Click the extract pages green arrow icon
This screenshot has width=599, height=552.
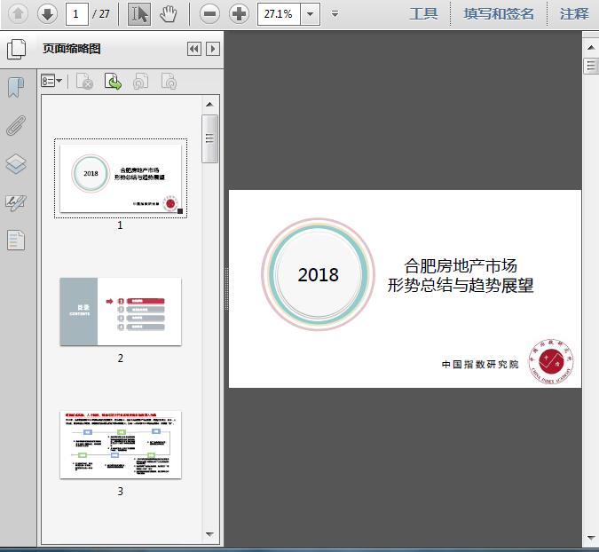(113, 81)
